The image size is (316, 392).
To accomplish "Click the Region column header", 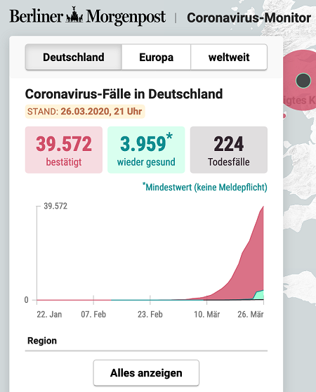I will tap(42, 341).
